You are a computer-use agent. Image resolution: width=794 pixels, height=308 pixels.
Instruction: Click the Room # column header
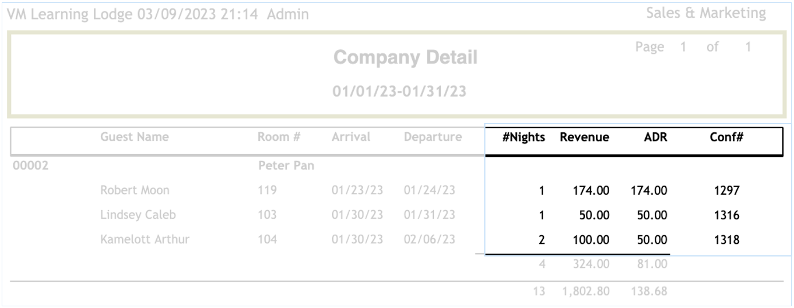pos(279,137)
